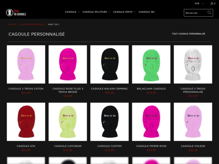Select the black Cagoule Custom image

coord(109,122)
